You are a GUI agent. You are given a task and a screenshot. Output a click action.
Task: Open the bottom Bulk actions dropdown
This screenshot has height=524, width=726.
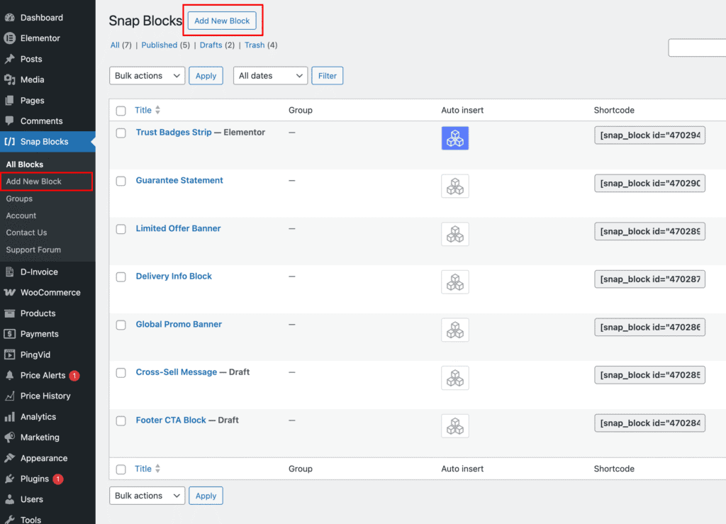tap(147, 496)
